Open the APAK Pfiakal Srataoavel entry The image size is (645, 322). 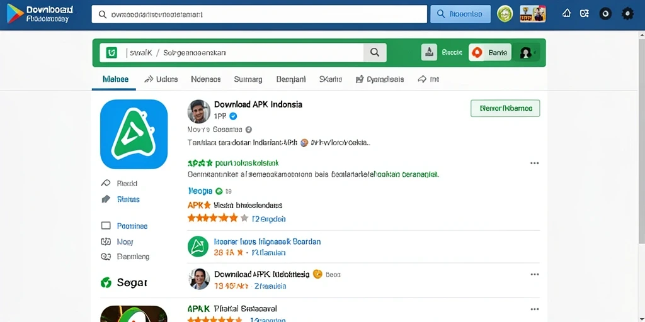[x=232, y=308]
